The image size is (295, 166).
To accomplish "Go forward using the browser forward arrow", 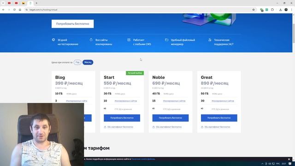I will 9,10.
